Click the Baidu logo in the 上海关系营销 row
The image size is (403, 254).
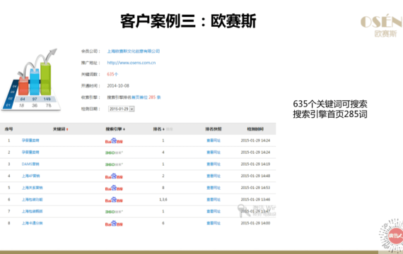click(x=114, y=188)
